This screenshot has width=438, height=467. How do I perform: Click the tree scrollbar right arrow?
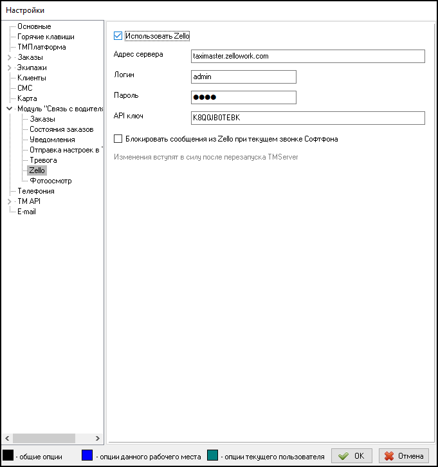97,438
